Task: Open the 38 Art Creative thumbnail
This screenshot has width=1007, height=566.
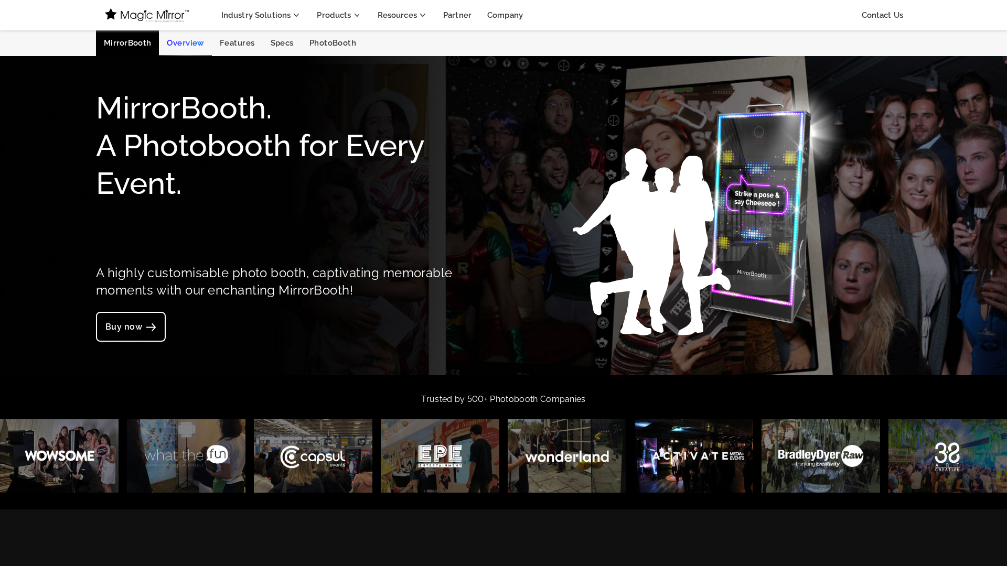Action: [x=948, y=456]
